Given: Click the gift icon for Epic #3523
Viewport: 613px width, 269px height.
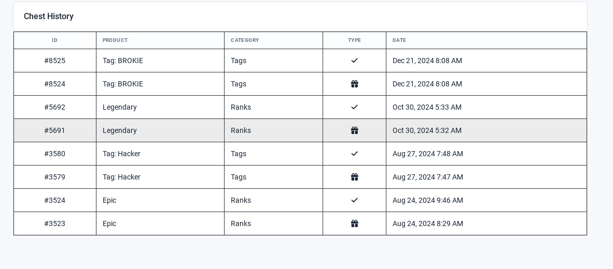Looking at the screenshot, I should click(x=354, y=223).
